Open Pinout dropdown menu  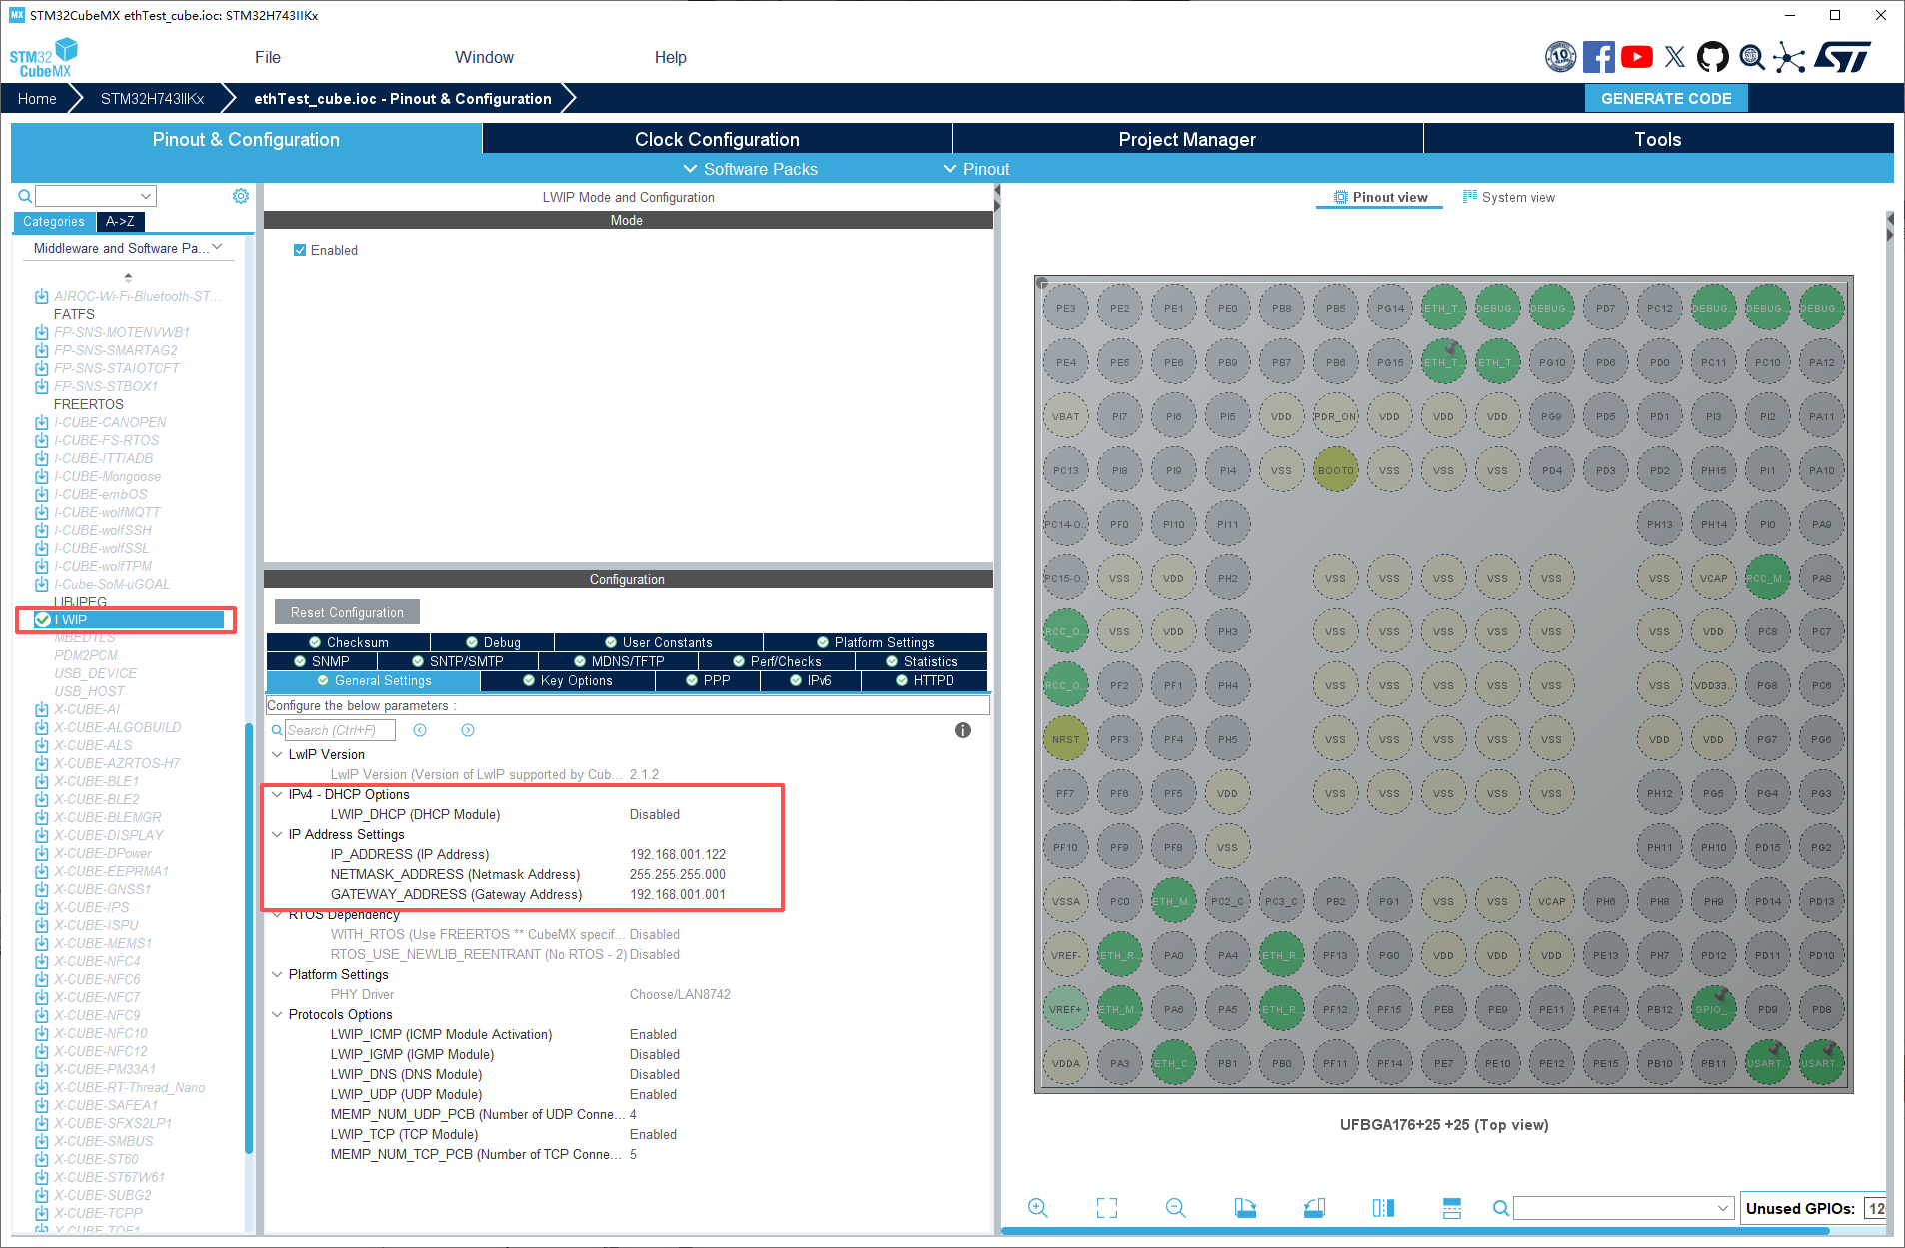click(976, 169)
